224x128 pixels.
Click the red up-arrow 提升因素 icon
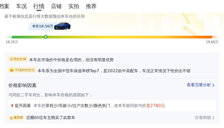click(12, 106)
